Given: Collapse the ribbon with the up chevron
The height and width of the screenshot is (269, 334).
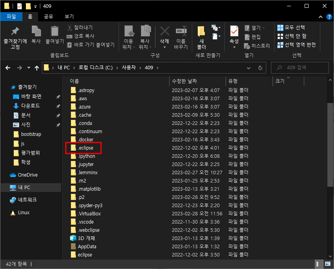Looking at the screenshot, I should 321,17.
